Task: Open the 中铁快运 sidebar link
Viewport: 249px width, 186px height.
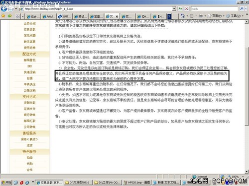Action: coord(29,84)
